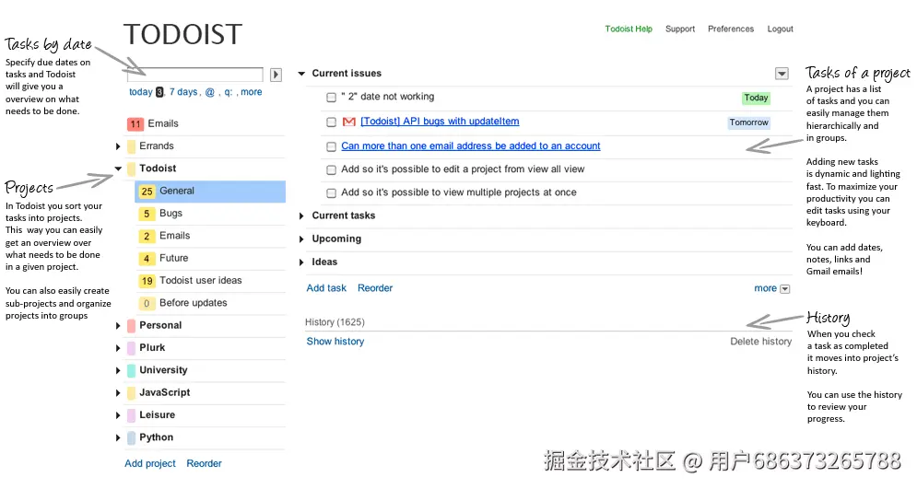Open the more dropdown below the task list
The height and width of the screenshot is (489, 917).
(x=785, y=288)
